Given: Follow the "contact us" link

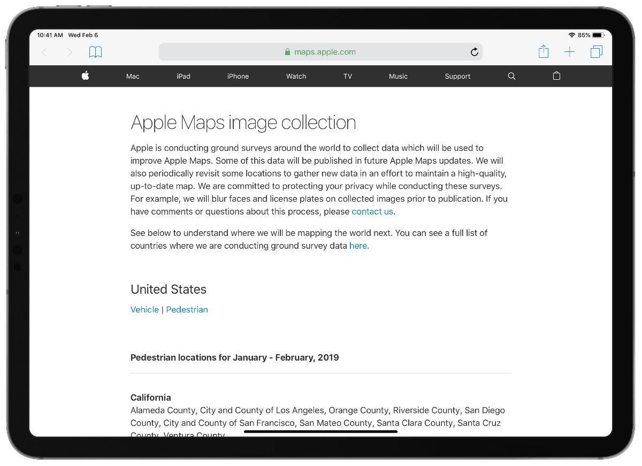Looking at the screenshot, I should 372,211.
